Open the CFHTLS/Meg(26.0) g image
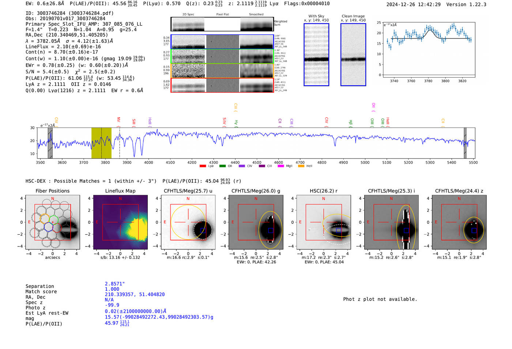Viewport: 512px width, 349px height. [x=256, y=222]
